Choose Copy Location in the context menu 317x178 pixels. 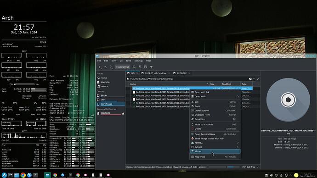point(215,111)
